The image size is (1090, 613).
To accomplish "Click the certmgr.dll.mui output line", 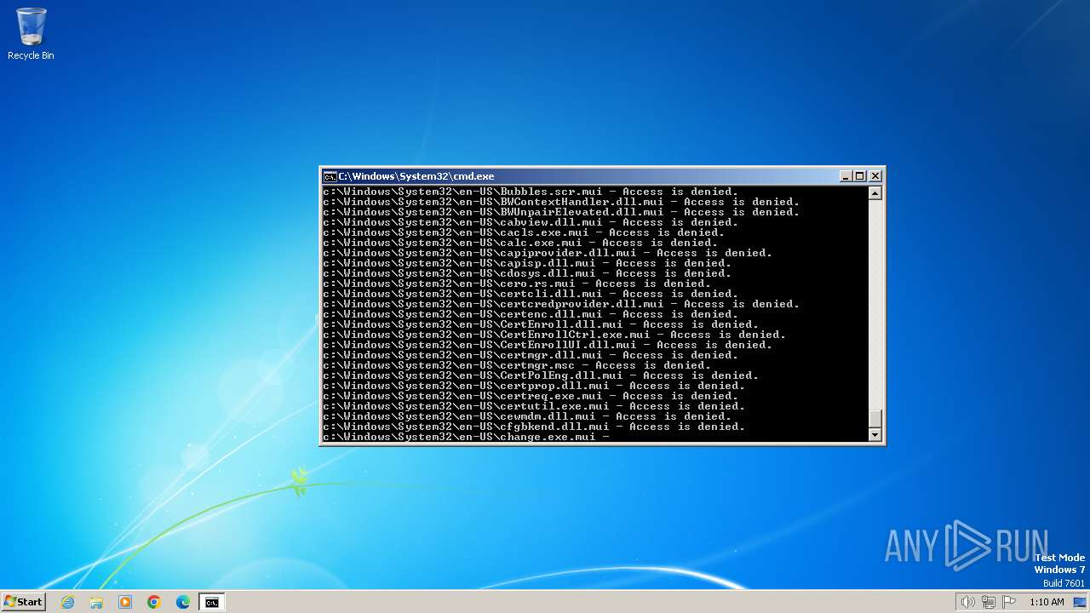I will [x=531, y=355].
